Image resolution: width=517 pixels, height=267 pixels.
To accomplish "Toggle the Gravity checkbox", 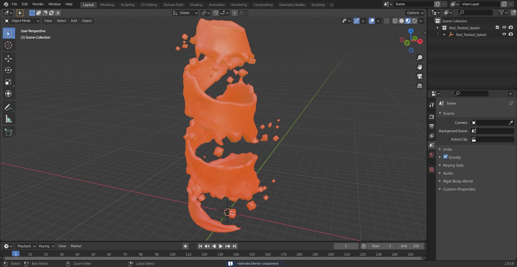I will point(445,157).
